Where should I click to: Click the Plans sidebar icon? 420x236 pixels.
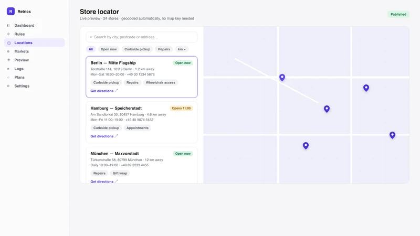click(8, 77)
